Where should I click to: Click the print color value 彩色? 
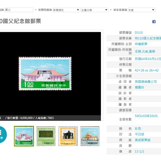pyautogui.click(x=138, y=129)
